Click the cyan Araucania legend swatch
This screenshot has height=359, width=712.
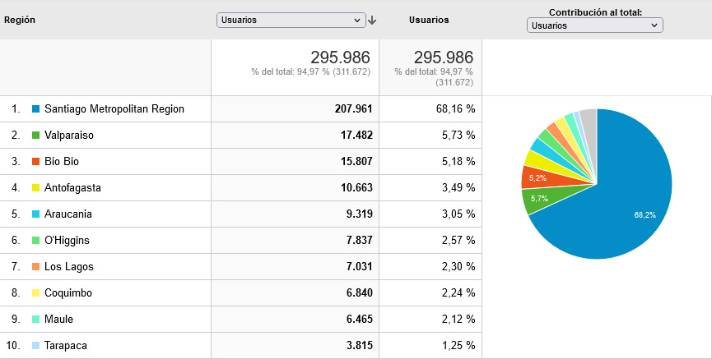36,214
